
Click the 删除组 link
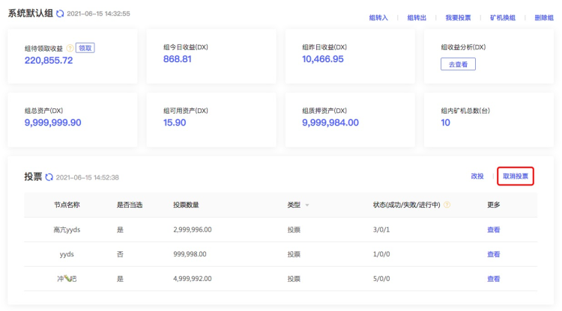click(543, 17)
